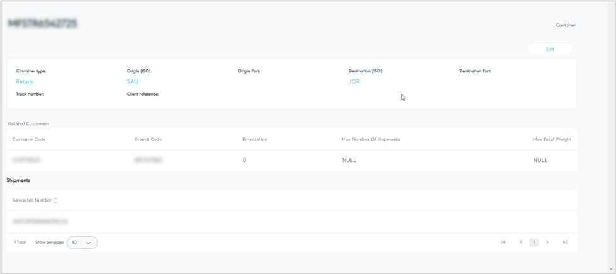Click the Edit button
The width and height of the screenshot is (616, 274).
(x=549, y=49)
